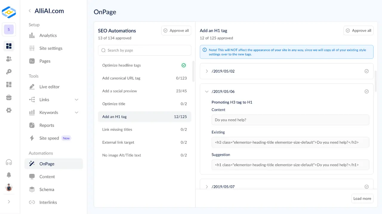382x214 pixels.
Task: Click the Load more button
Action: coord(362,199)
